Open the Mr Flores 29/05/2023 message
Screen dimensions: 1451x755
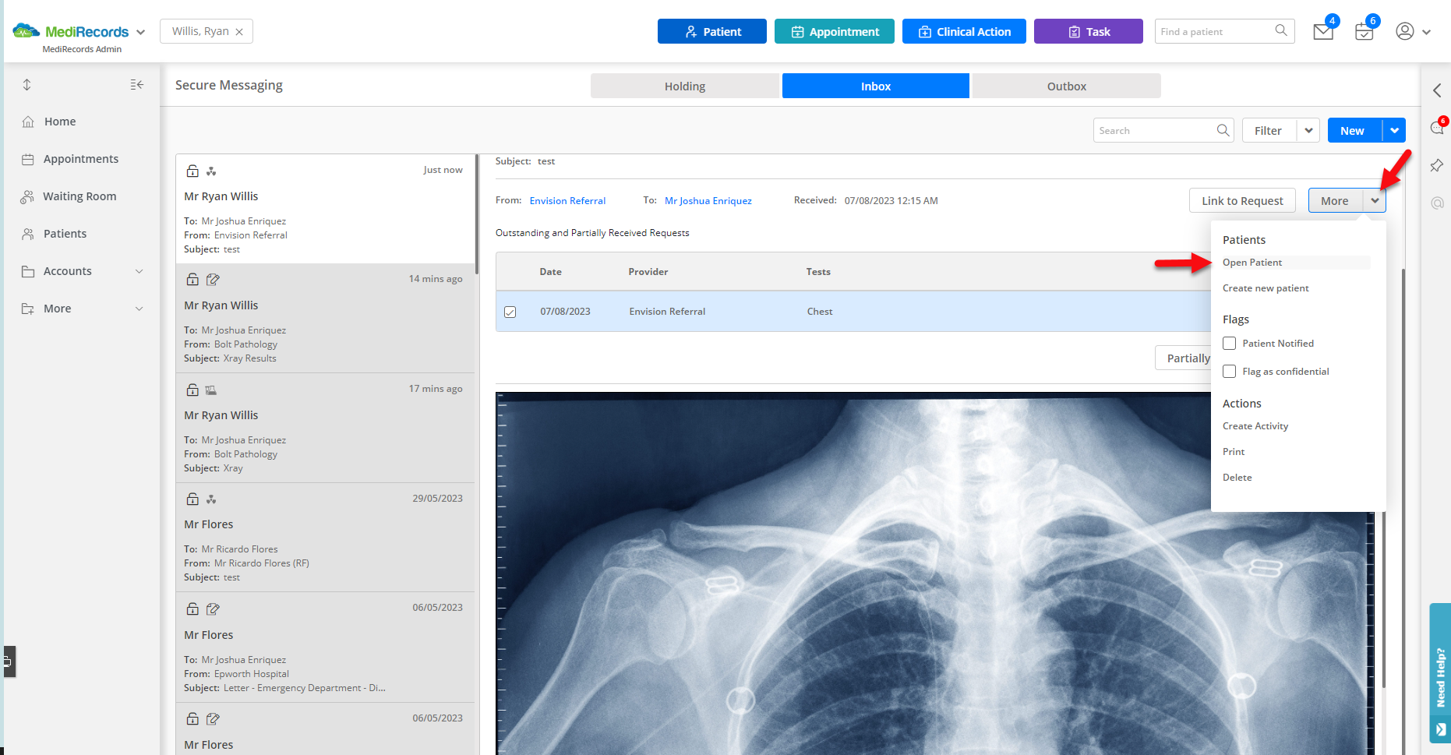click(325, 538)
